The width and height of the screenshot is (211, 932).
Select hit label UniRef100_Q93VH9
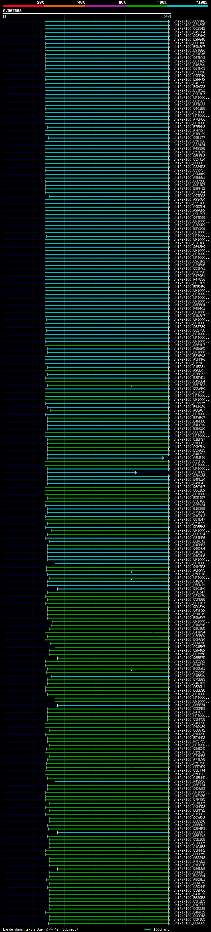click(189, 36)
